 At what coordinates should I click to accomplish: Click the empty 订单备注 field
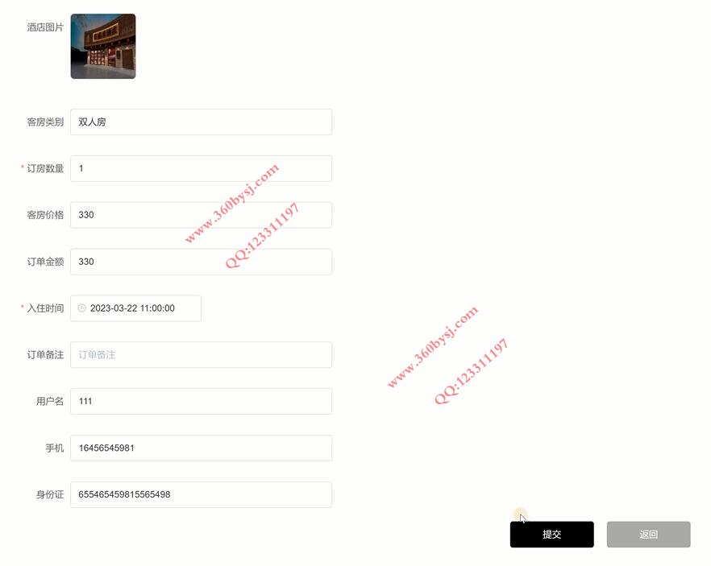[201, 354]
